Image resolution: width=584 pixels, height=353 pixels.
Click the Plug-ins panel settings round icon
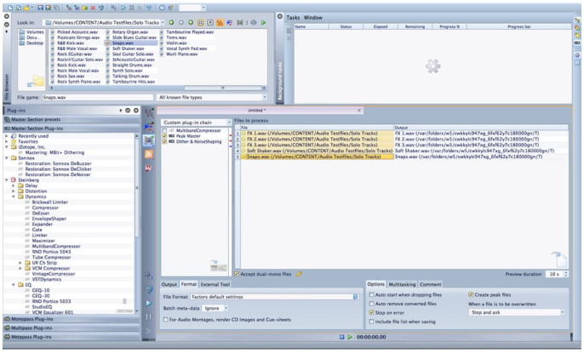[128, 111]
